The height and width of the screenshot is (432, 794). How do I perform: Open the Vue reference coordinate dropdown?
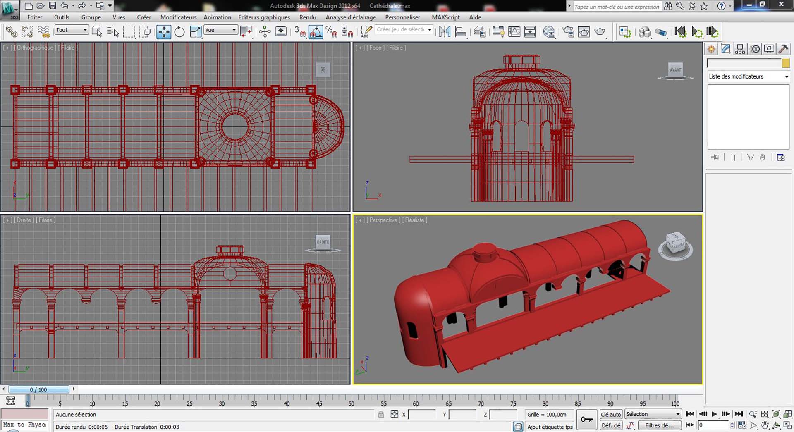click(x=220, y=30)
